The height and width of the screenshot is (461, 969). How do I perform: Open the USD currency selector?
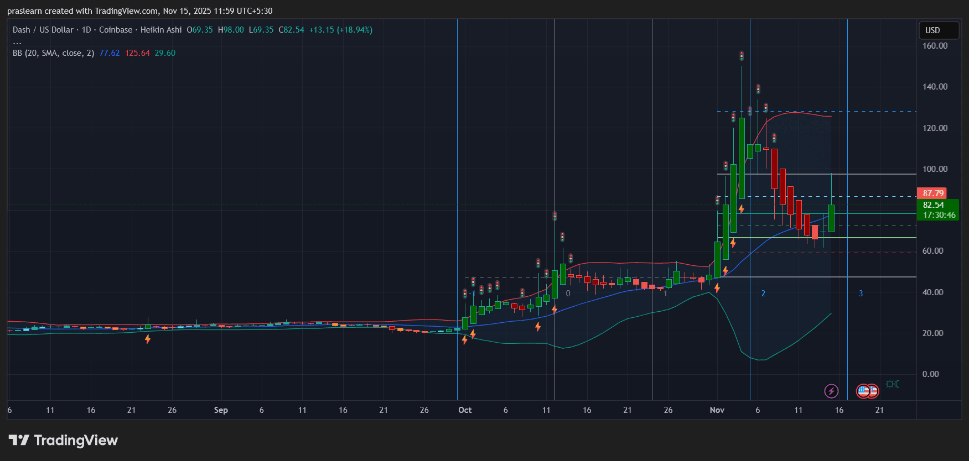tap(939, 30)
